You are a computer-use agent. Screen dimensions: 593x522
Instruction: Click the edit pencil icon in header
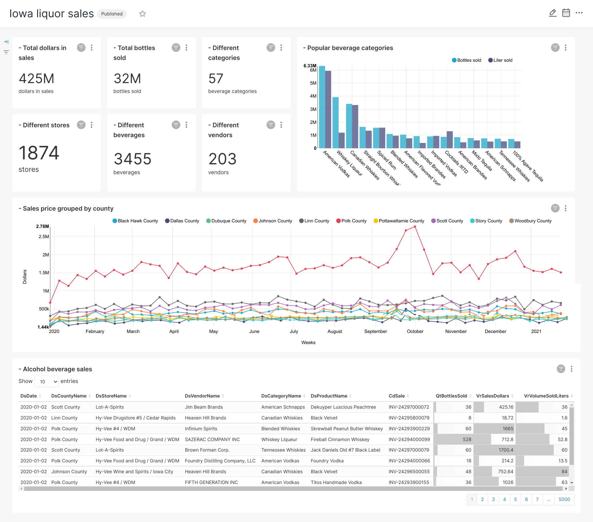click(553, 13)
